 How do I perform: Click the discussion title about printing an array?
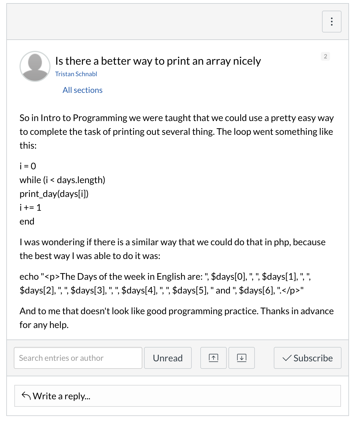pyautogui.click(x=158, y=61)
